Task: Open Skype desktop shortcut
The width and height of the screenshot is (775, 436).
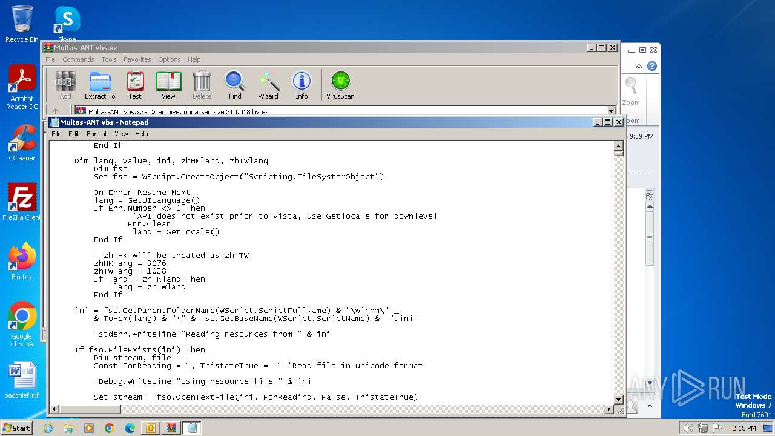Action: point(67,24)
